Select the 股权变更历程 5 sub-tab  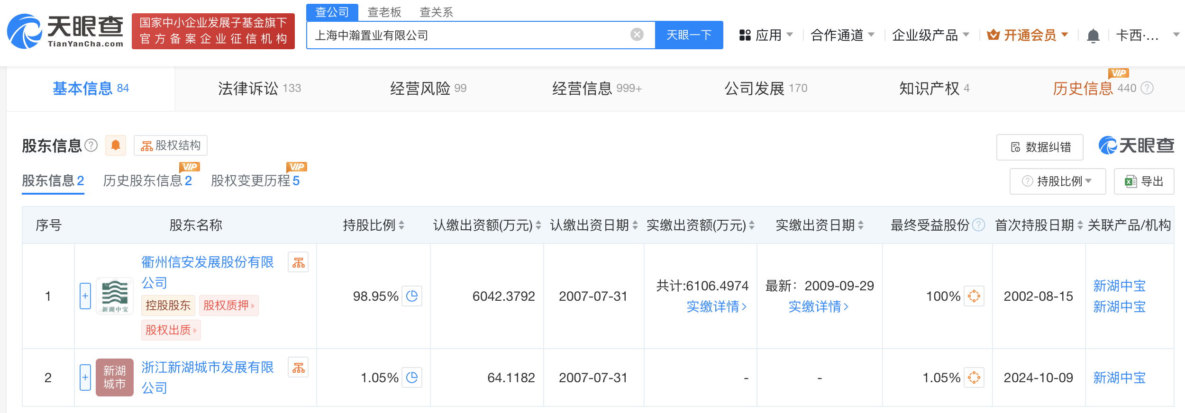(255, 180)
